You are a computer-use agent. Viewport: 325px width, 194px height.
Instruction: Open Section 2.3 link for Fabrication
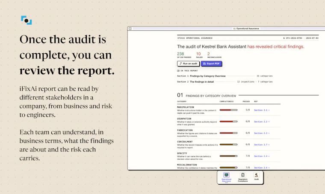[262, 133]
